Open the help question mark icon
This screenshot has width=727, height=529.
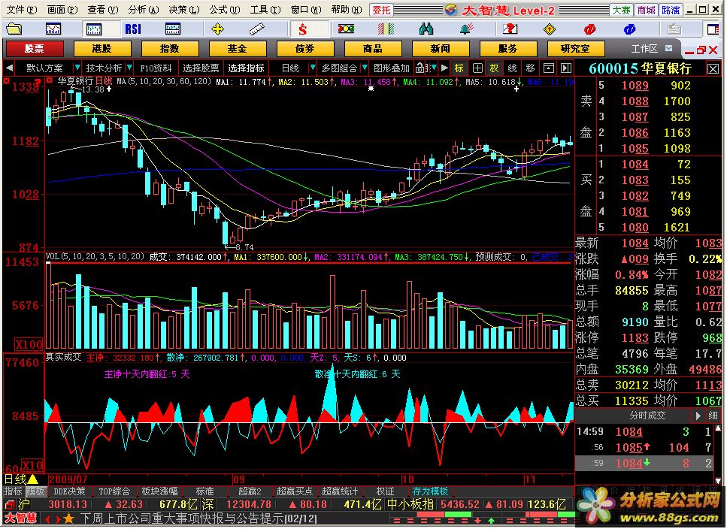tap(510, 29)
